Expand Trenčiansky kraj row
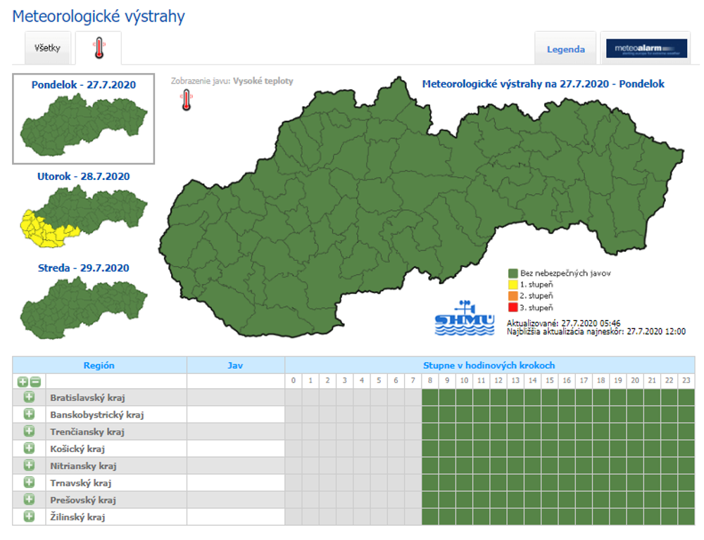 coord(29,432)
